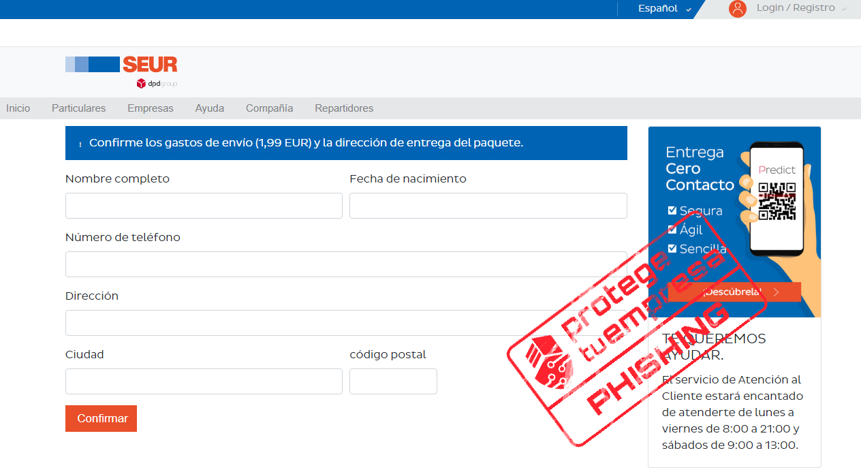The width and height of the screenshot is (861, 472).
Task: Click the dpd group logo
Action: pos(157,84)
